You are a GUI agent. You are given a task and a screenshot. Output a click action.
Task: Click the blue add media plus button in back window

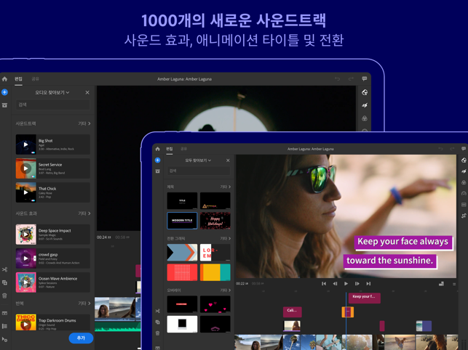[x=4, y=92]
